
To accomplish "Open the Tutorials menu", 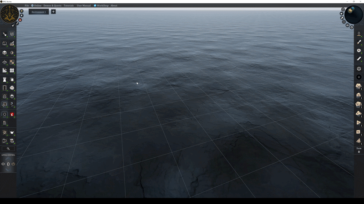I will coord(69,5).
